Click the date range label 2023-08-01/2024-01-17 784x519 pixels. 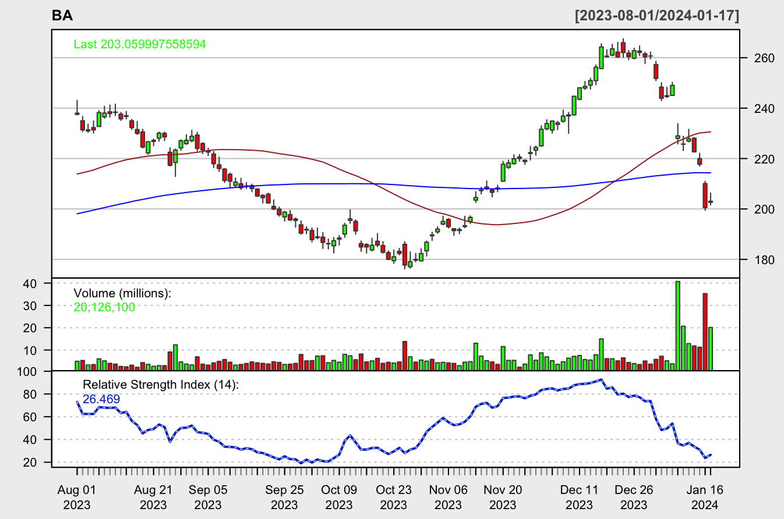click(x=656, y=16)
